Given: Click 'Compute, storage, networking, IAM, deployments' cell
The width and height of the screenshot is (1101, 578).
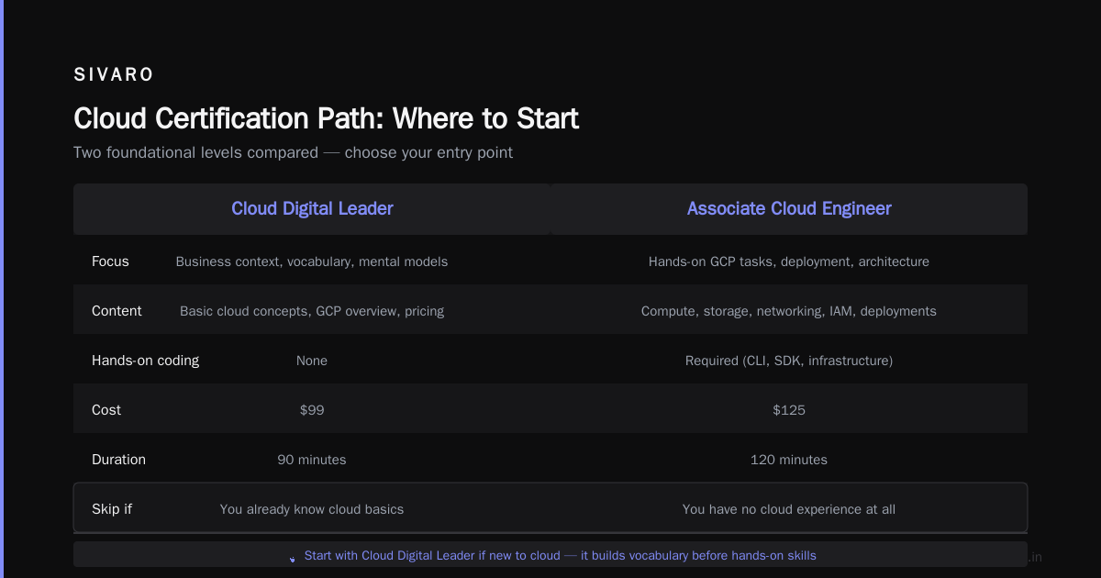Looking at the screenshot, I should click(789, 311).
